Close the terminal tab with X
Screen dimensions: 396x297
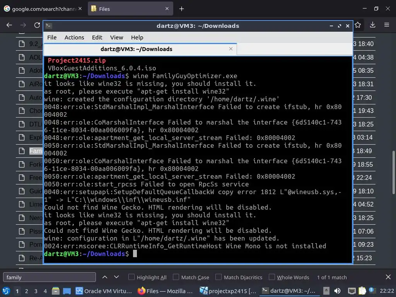coord(230,49)
